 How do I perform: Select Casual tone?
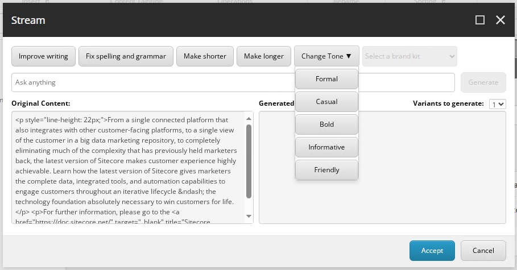pos(327,102)
